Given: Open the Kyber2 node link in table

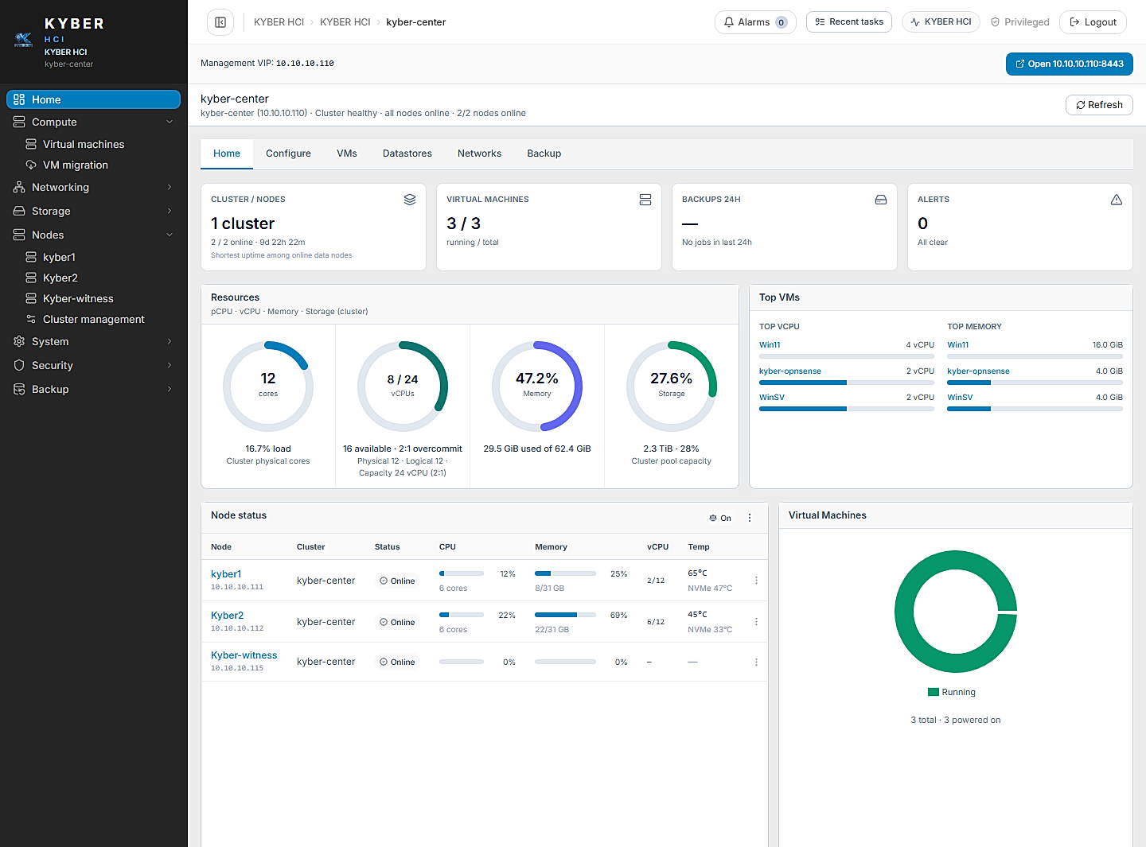Looking at the screenshot, I should pos(228,616).
